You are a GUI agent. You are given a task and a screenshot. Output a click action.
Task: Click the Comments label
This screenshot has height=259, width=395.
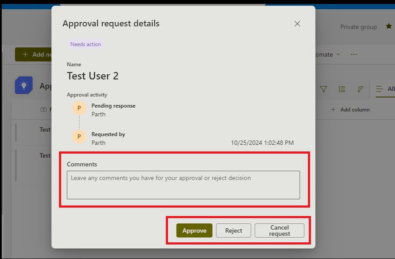pyautogui.click(x=82, y=164)
